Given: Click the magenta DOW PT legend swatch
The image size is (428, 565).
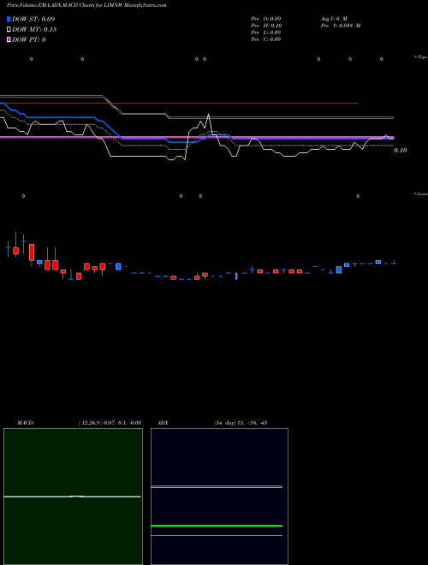Looking at the screenshot, I should coord(9,39).
